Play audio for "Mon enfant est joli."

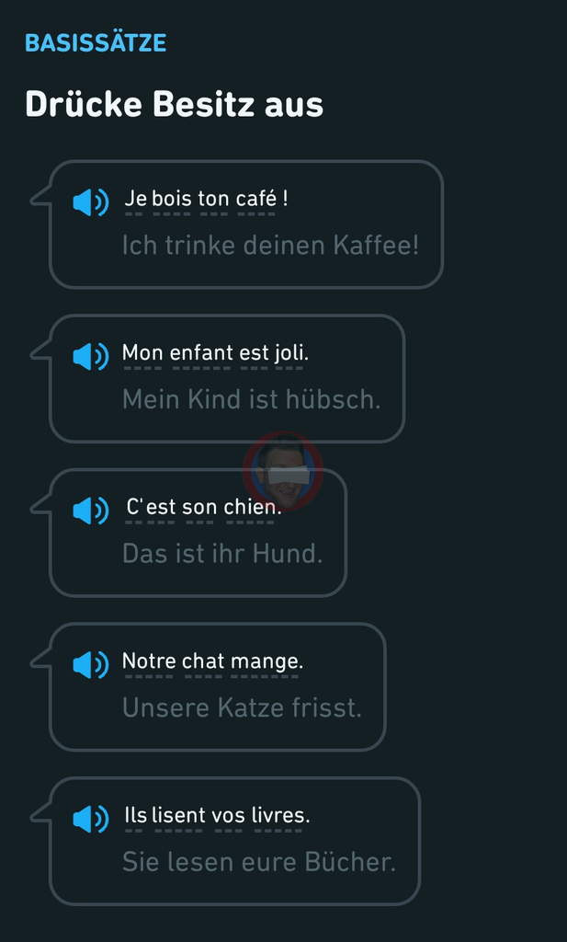[x=90, y=356]
